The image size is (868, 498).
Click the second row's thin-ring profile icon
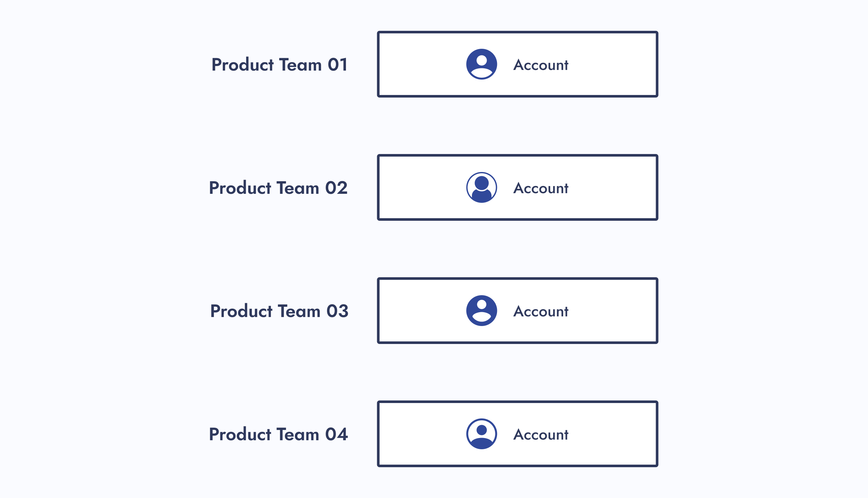[x=482, y=187]
